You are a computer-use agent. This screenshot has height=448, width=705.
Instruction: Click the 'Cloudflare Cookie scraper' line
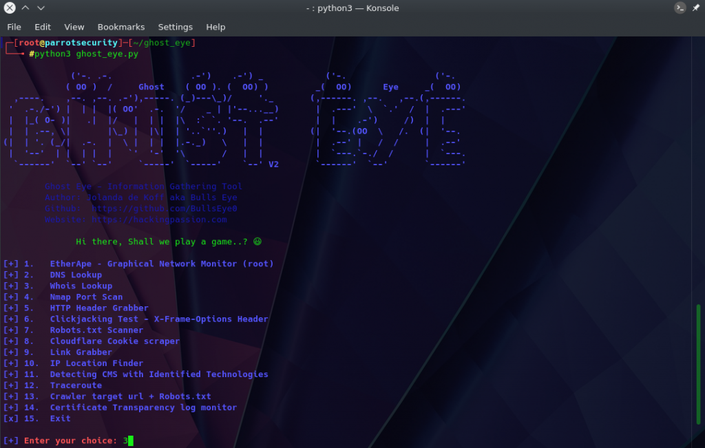(92, 341)
